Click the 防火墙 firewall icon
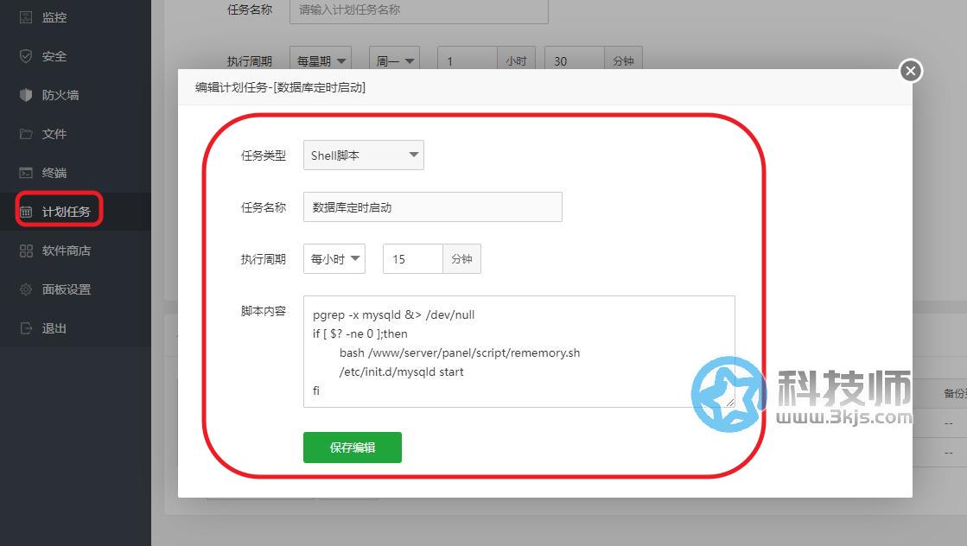This screenshot has height=546, width=967. tap(26, 95)
